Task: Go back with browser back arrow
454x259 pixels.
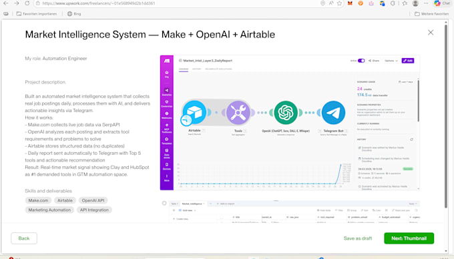Action: click(x=6, y=3)
